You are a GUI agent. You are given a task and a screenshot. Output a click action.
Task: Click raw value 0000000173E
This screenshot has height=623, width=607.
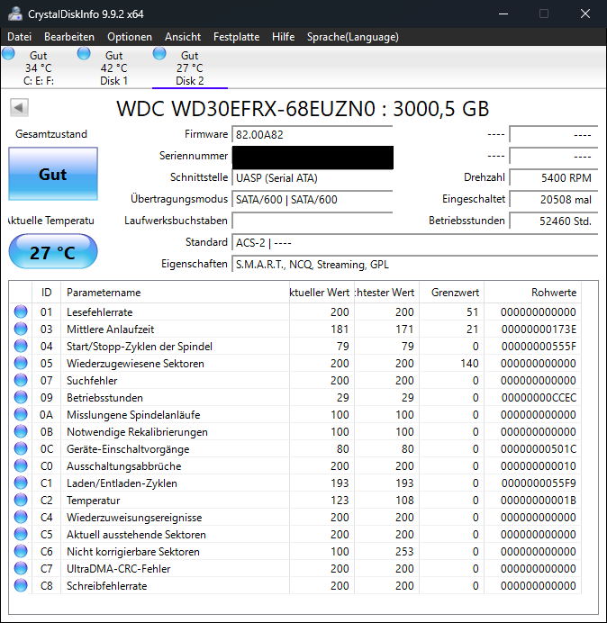tap(539, 330)
